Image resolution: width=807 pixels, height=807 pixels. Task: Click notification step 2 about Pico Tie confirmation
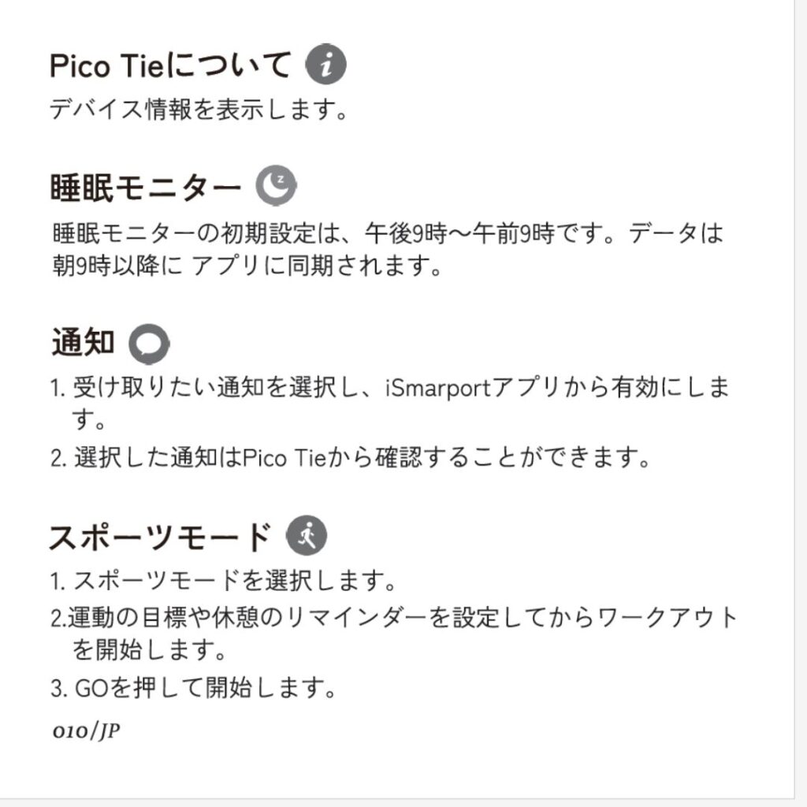pos(351,457)
